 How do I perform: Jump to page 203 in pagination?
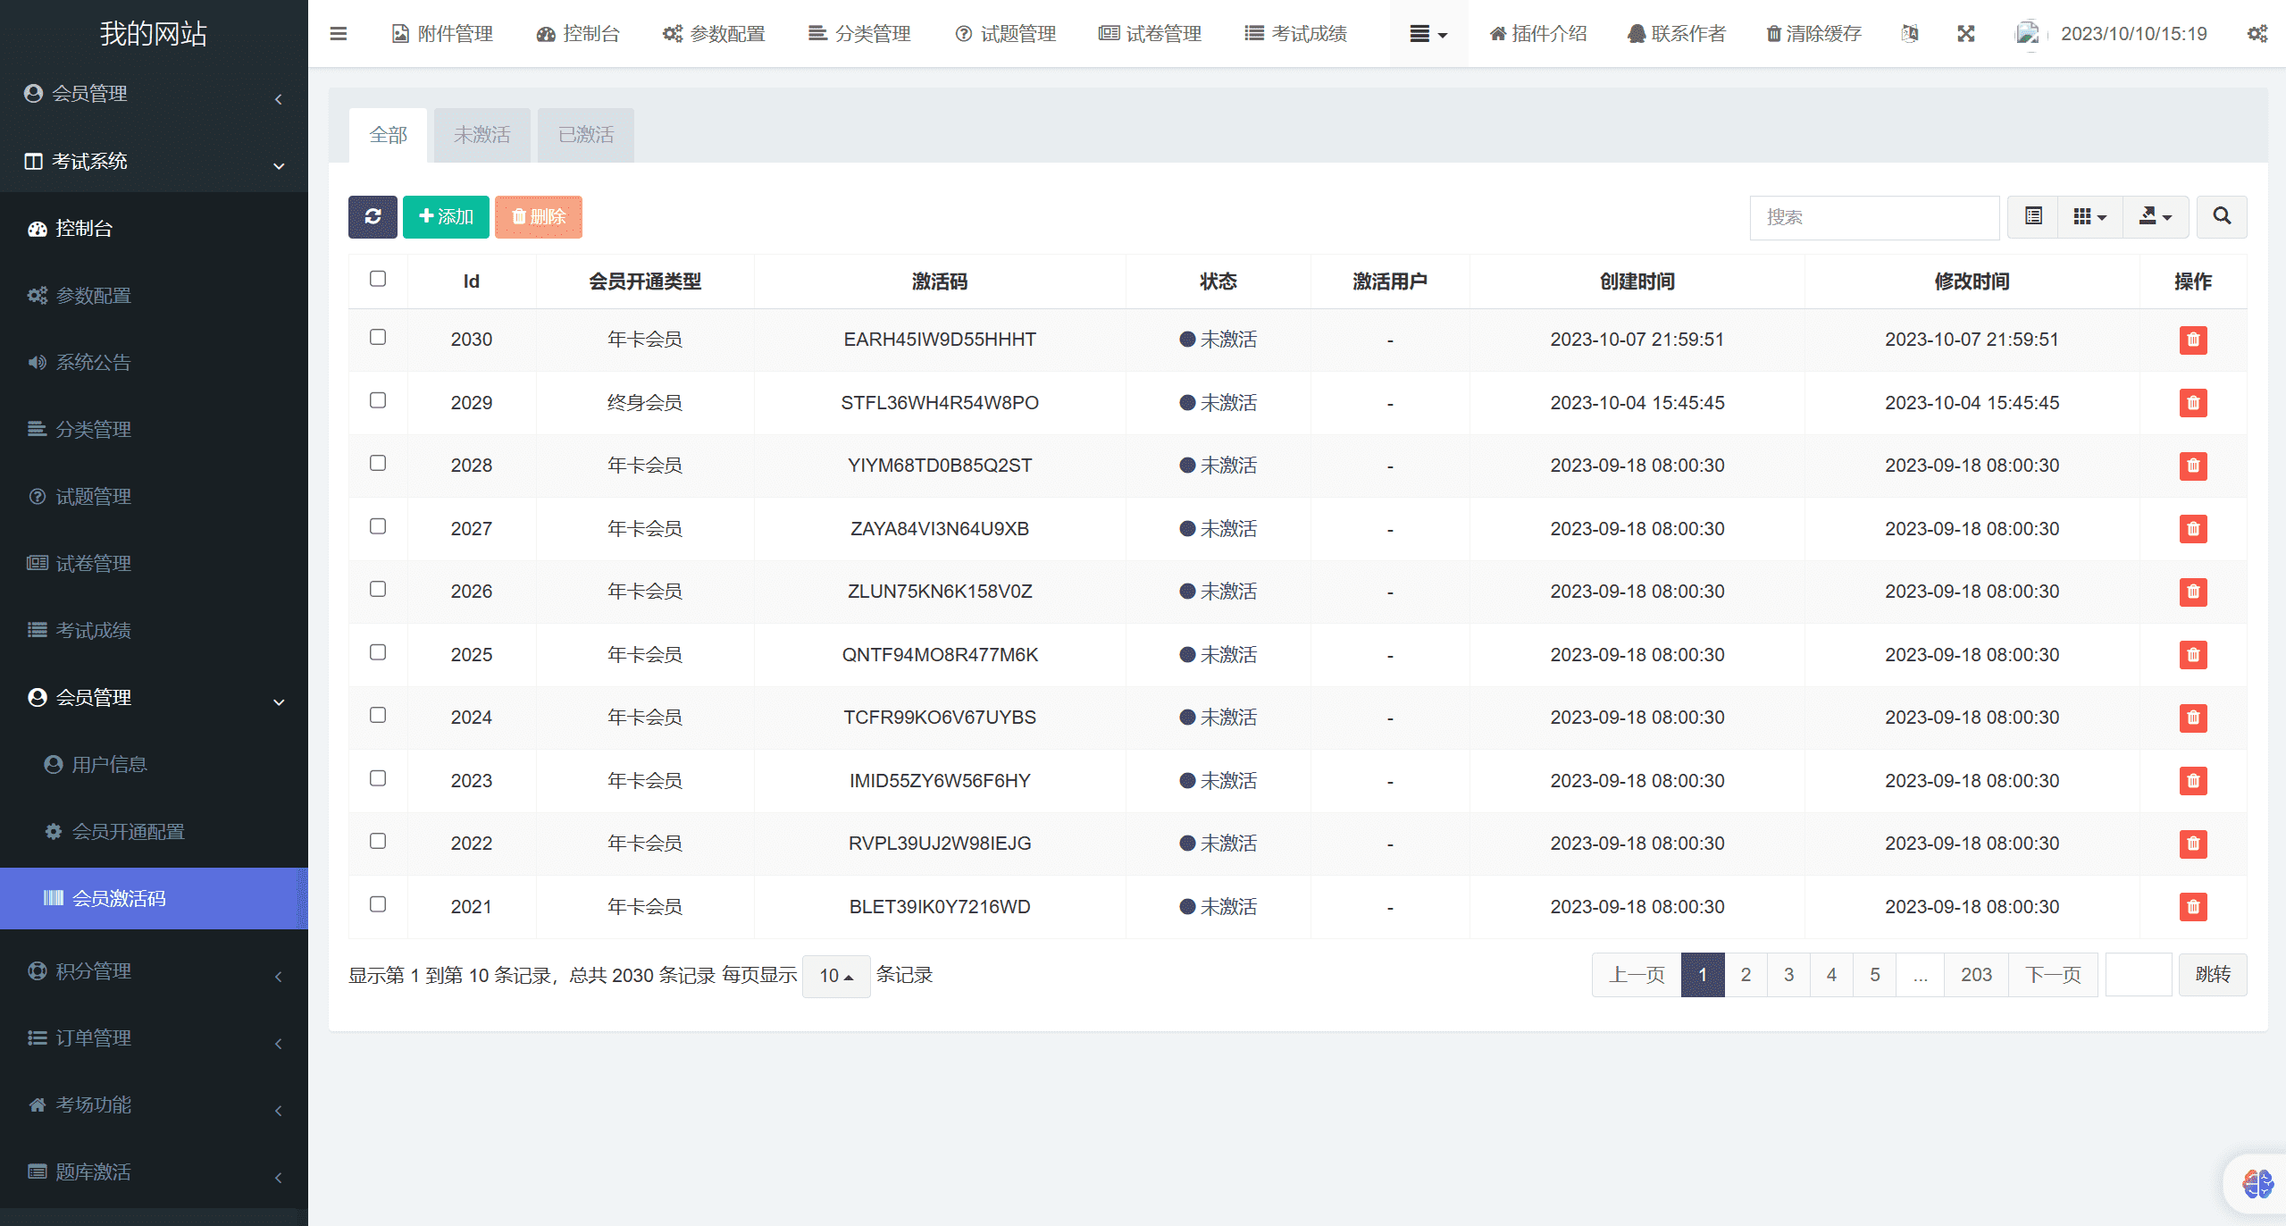click(1976, 974)
